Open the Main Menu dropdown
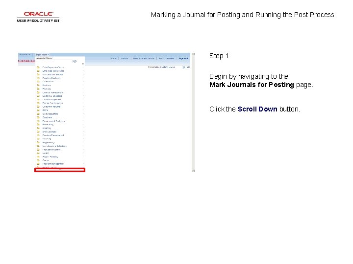The image size is (353, 264). (42, 55)
